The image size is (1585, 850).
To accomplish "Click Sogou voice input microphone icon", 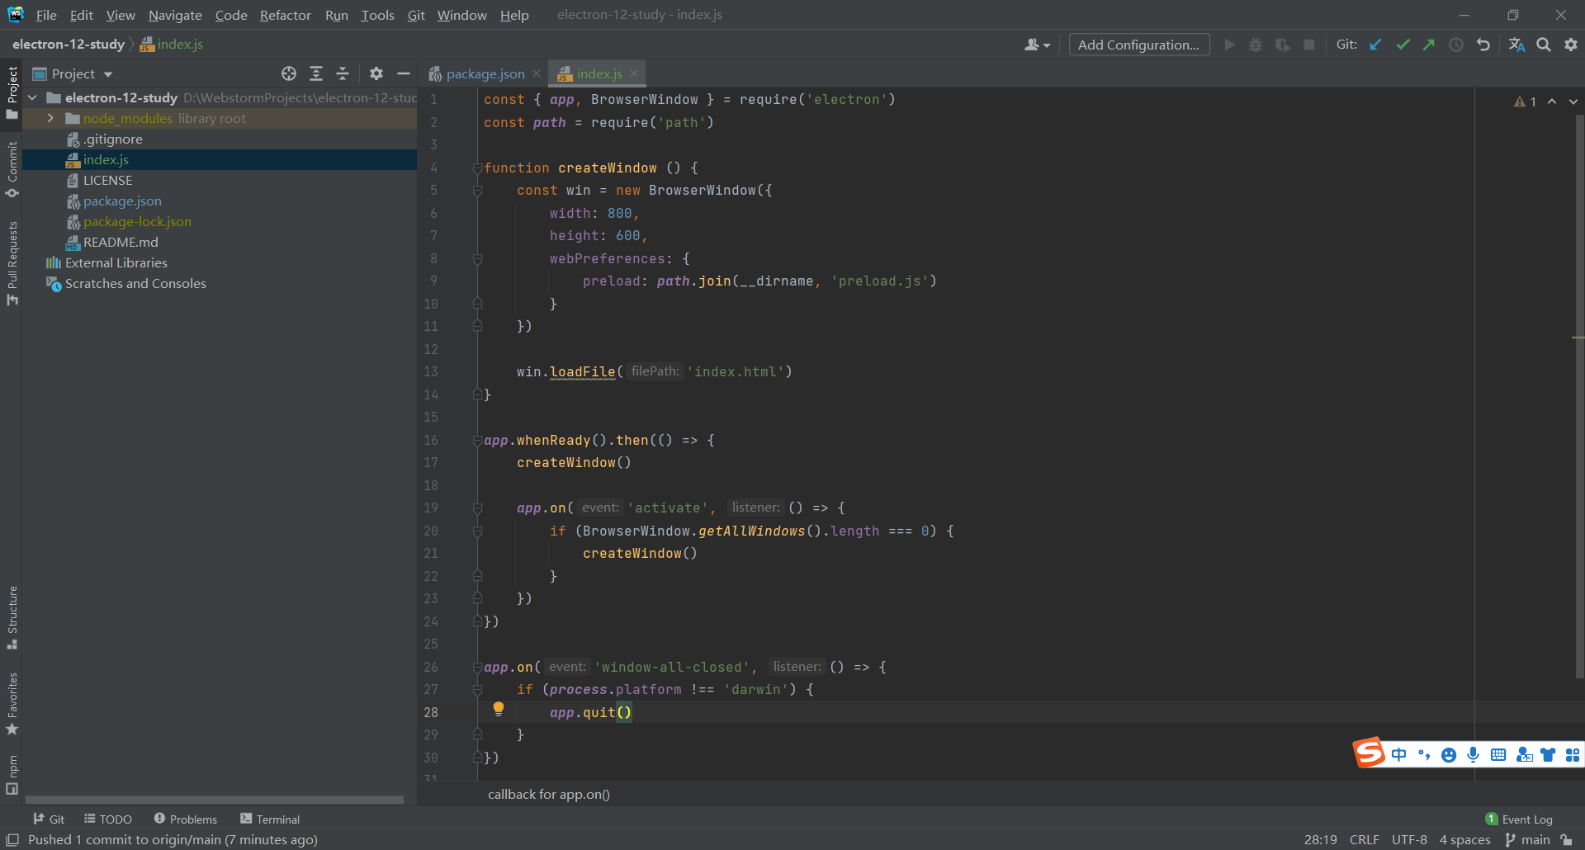I will point(1474,755).
